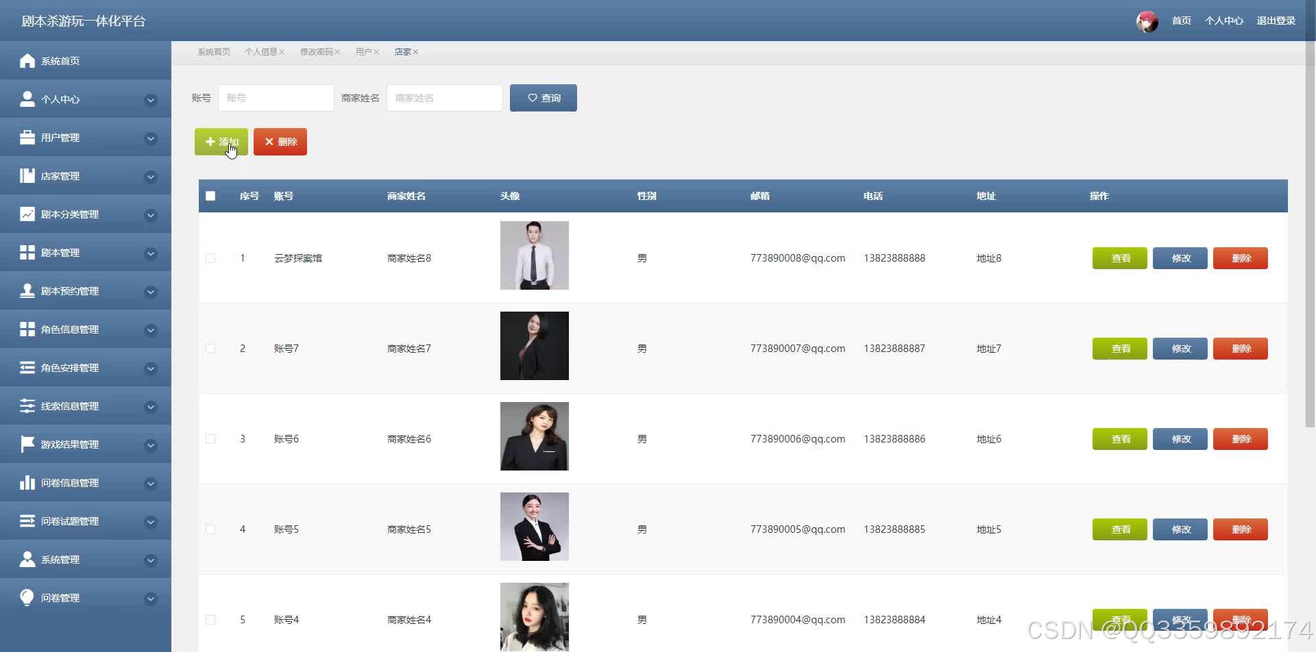Check the row checkbox for 账号7

tap(210, 349)
